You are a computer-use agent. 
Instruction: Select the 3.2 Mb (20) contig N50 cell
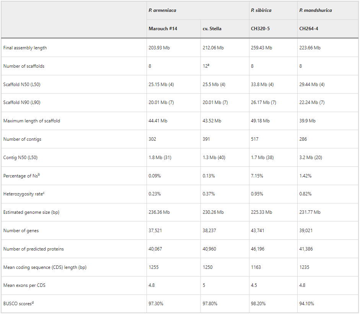click(x=311, y=158)
